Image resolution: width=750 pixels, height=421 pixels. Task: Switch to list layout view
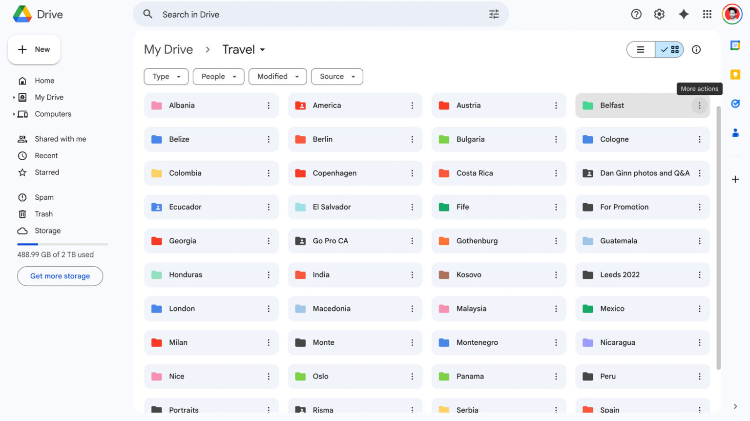[x=641, y=49]
